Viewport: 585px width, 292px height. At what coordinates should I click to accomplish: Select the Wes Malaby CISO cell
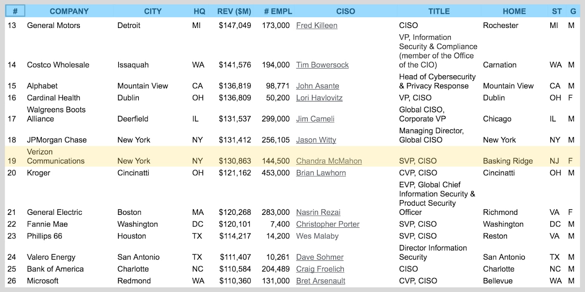[317, 236]
